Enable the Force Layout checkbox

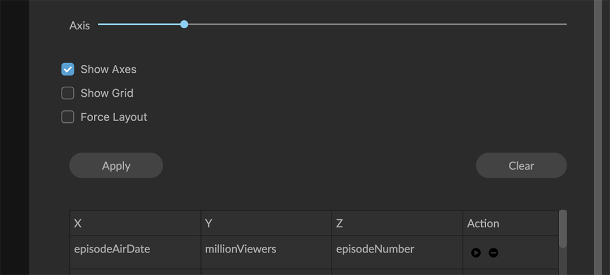tap(68, 117)
